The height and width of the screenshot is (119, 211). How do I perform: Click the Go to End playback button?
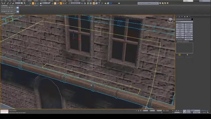(x=181, y=111)
